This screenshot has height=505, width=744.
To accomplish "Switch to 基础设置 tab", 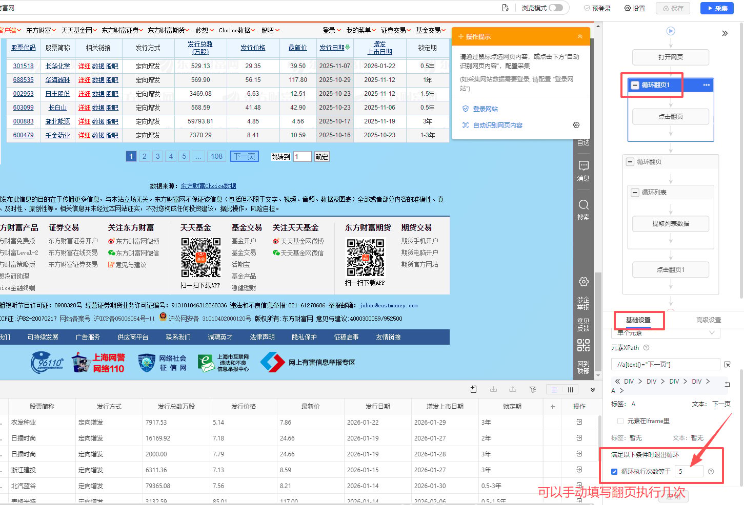I will coord(638,320).
